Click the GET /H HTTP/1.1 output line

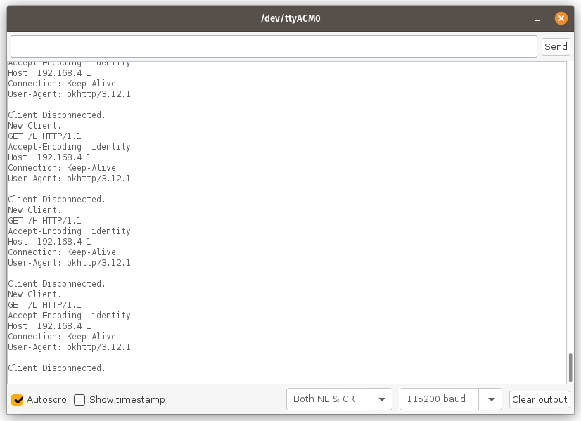44,221
